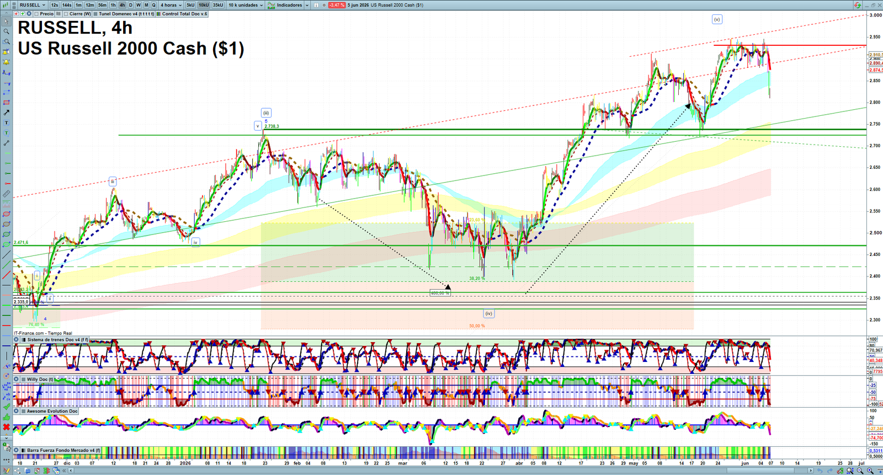Close the Sistema de trenes Doc panel
The width and height of the screenshot is (883, 475).
tap(17, 340)
